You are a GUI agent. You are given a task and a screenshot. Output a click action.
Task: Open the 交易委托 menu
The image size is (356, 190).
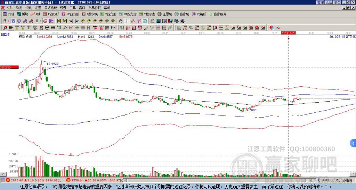tap(94, 8)
